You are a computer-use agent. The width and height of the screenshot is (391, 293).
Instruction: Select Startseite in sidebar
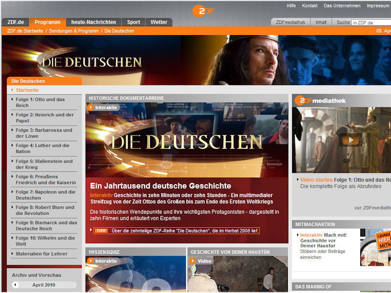coord(27,90)
